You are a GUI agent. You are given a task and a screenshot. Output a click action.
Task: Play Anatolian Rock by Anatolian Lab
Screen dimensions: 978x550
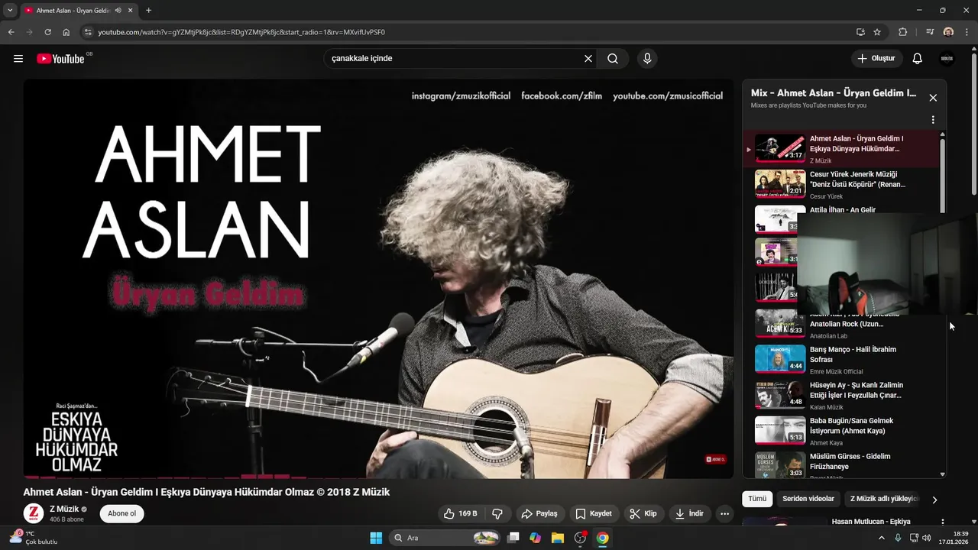(840, 325)
